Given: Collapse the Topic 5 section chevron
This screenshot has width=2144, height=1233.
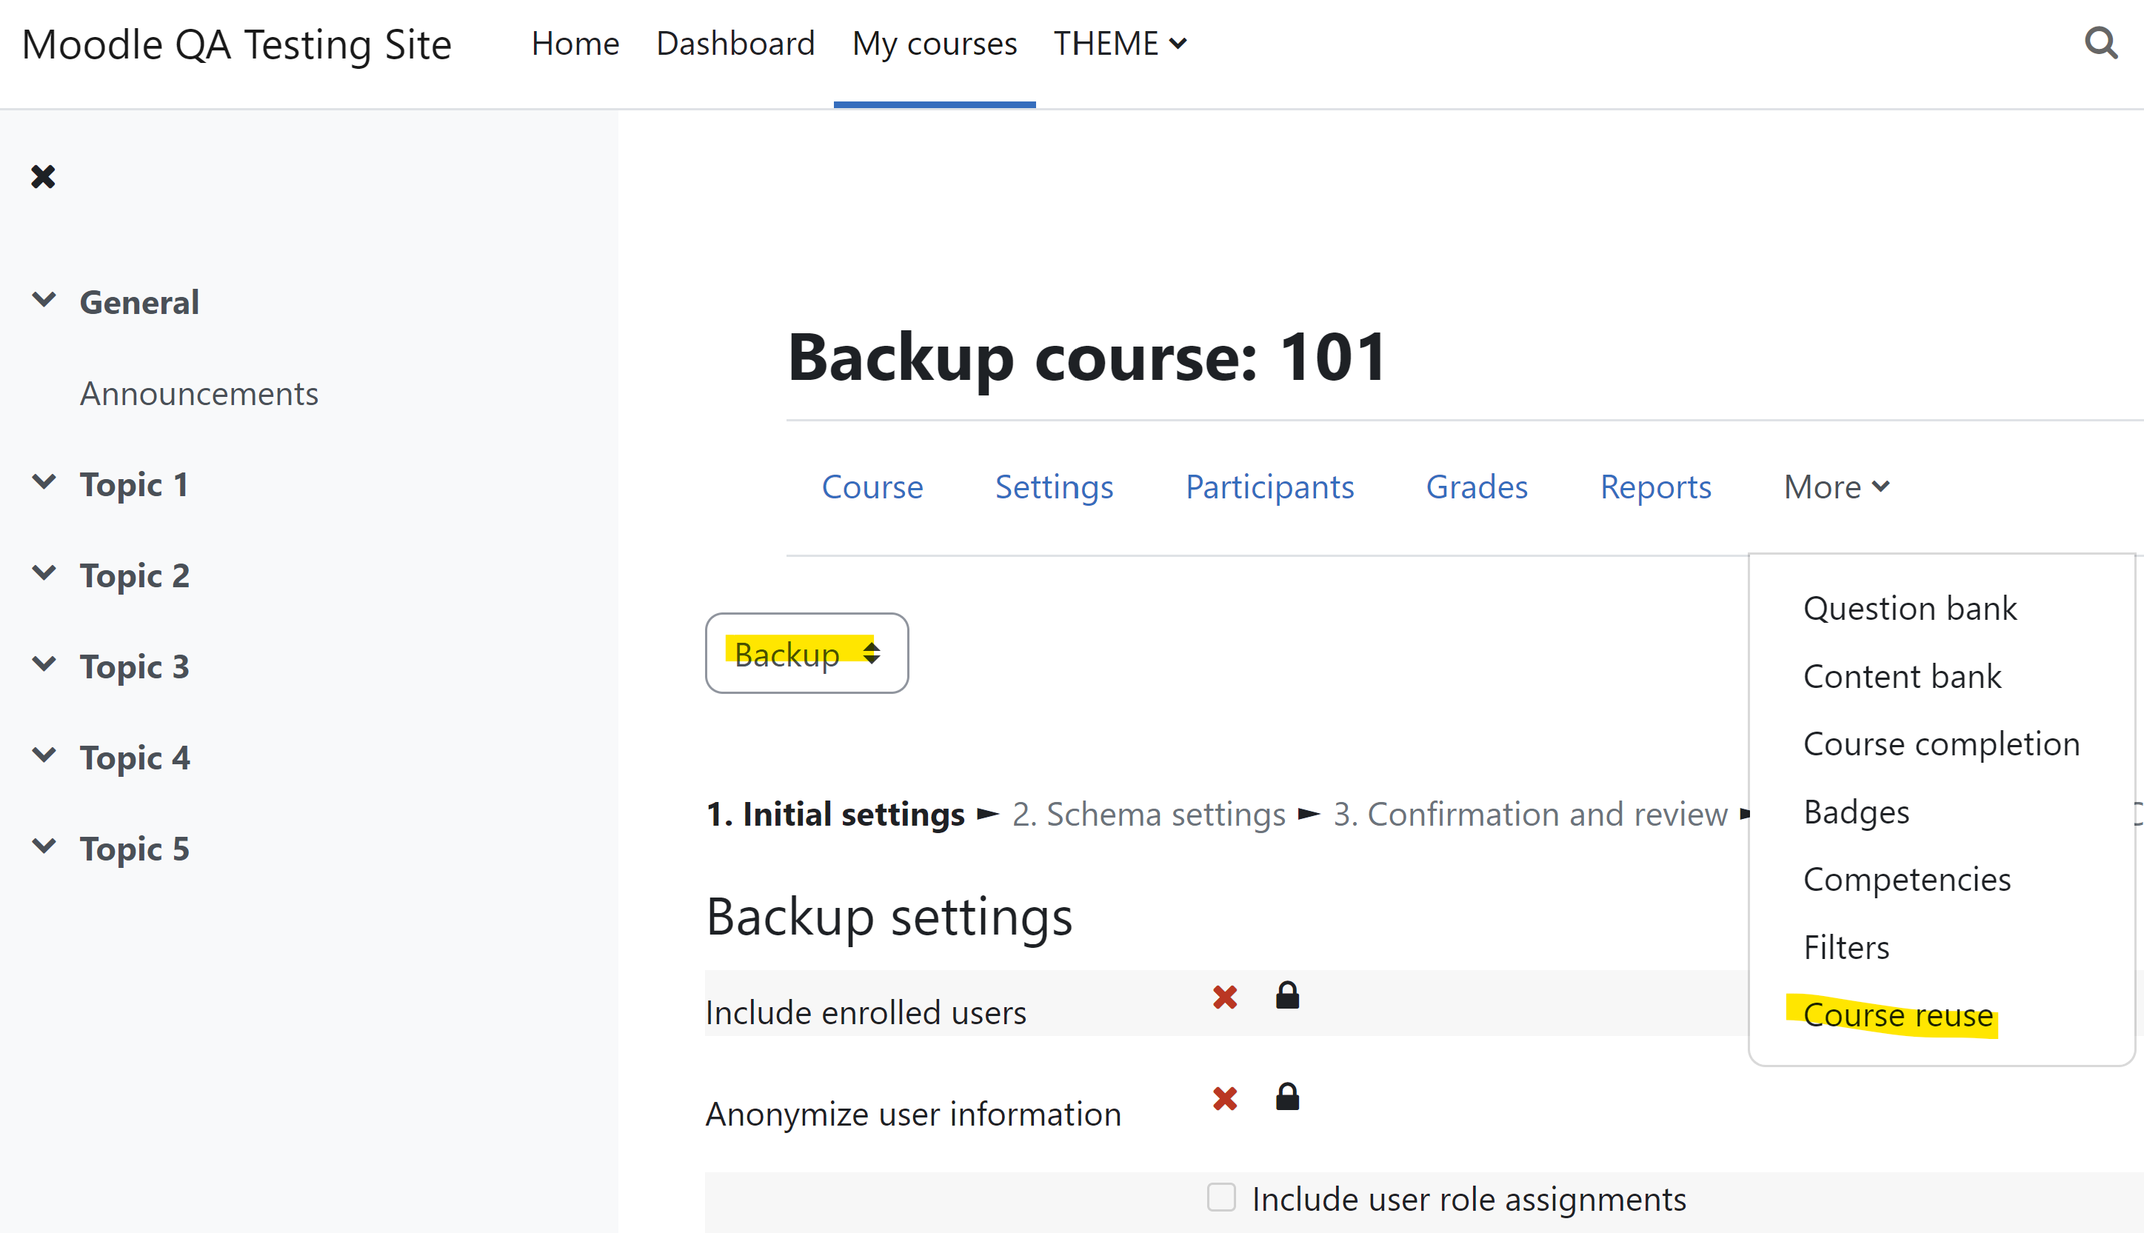Looking at the screenshot, I should (44, 846).
